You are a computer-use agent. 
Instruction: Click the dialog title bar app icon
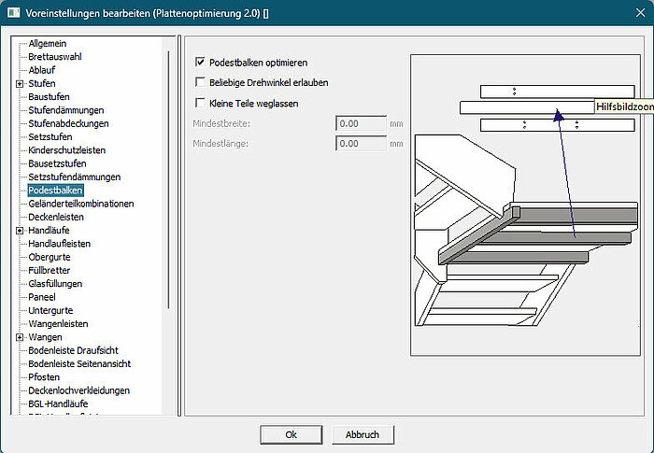pyautogui.click(x=13, y=13)
